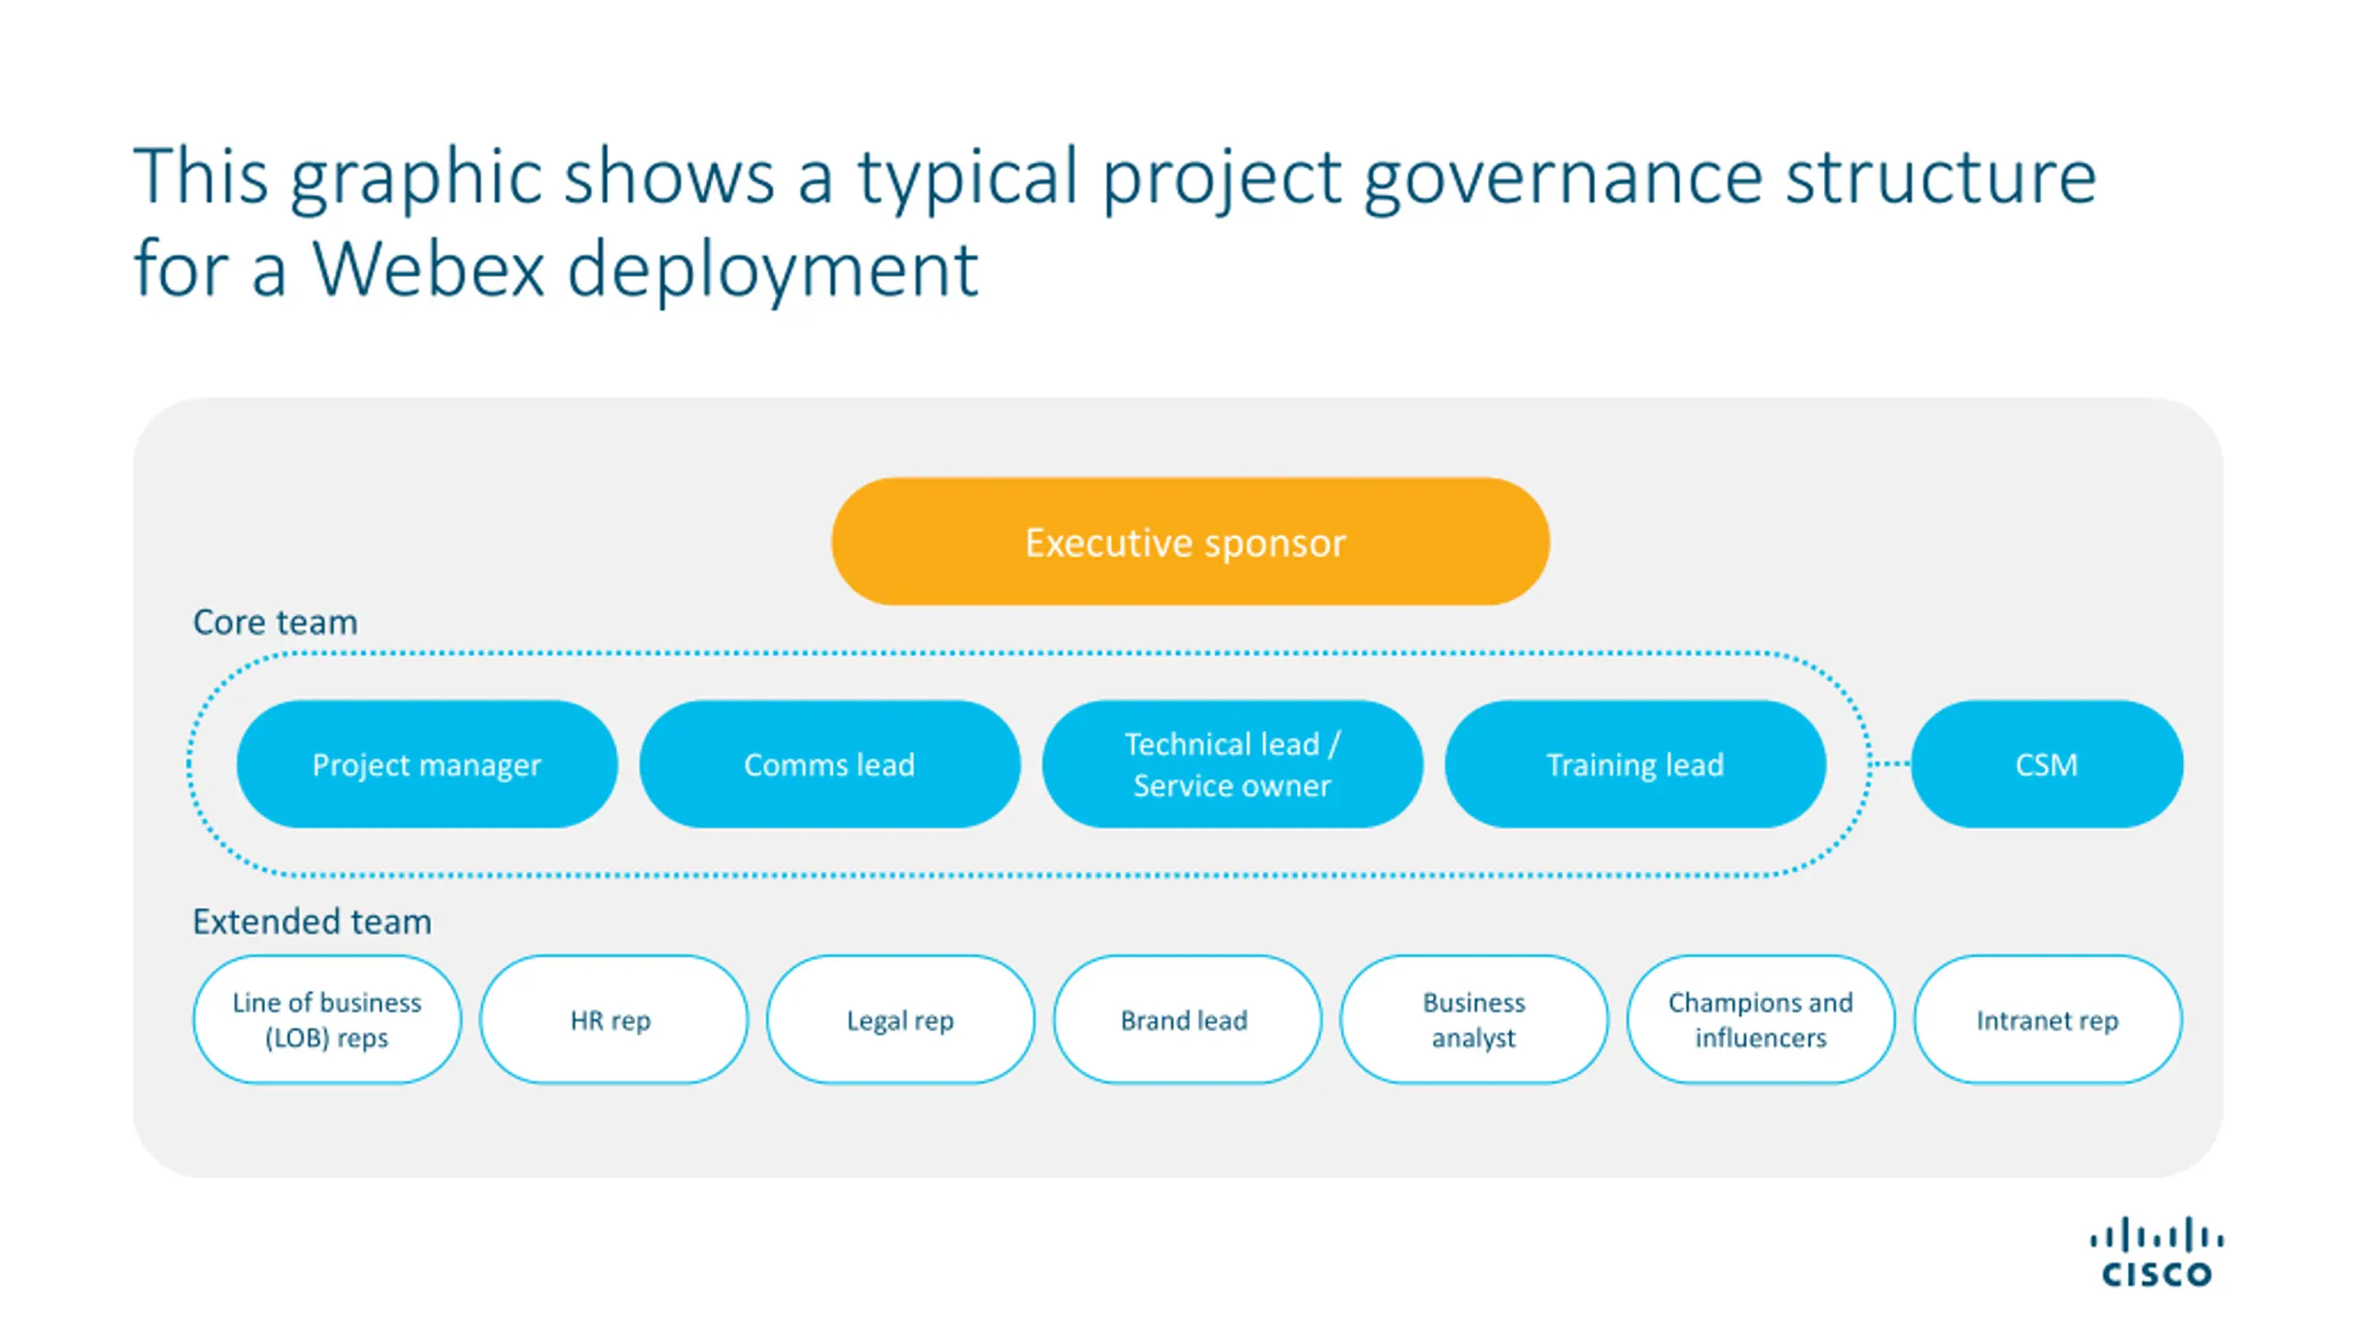
Task: Click the Comms lead pill
Action: pyautogui.click(x=829, y=764)
